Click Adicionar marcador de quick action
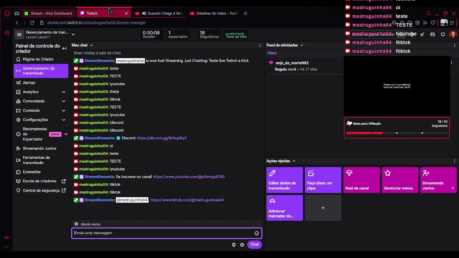459x258 pixels. point(285,208)
